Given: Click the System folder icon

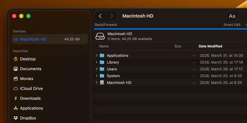Looking at the screenshot, I should [x=102, y=76].
